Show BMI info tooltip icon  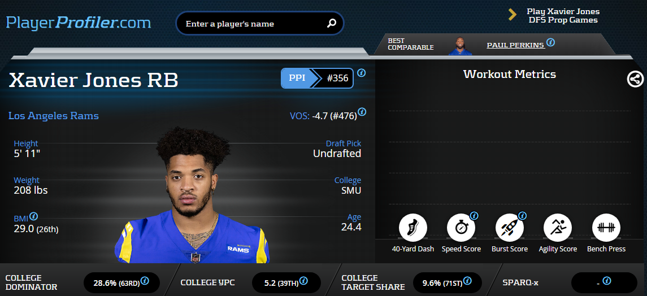click(x=34, y=216)
